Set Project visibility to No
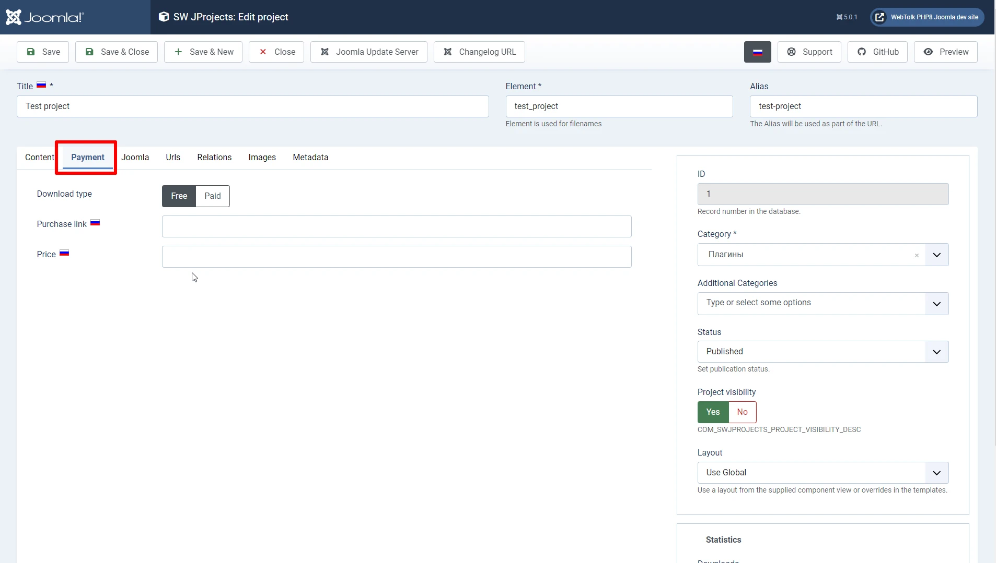 [x=743, y=412]
